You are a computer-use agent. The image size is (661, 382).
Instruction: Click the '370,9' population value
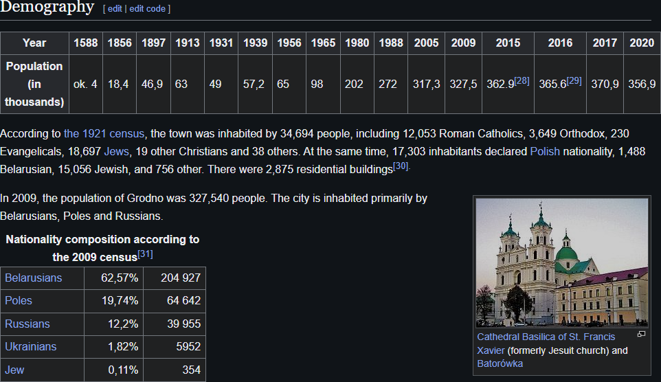coord(605,84)
